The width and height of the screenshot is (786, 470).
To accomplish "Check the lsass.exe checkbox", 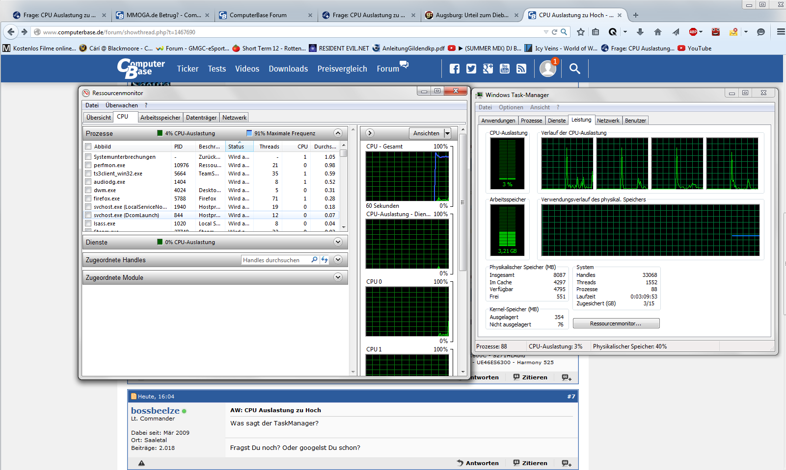I will 88,223.
